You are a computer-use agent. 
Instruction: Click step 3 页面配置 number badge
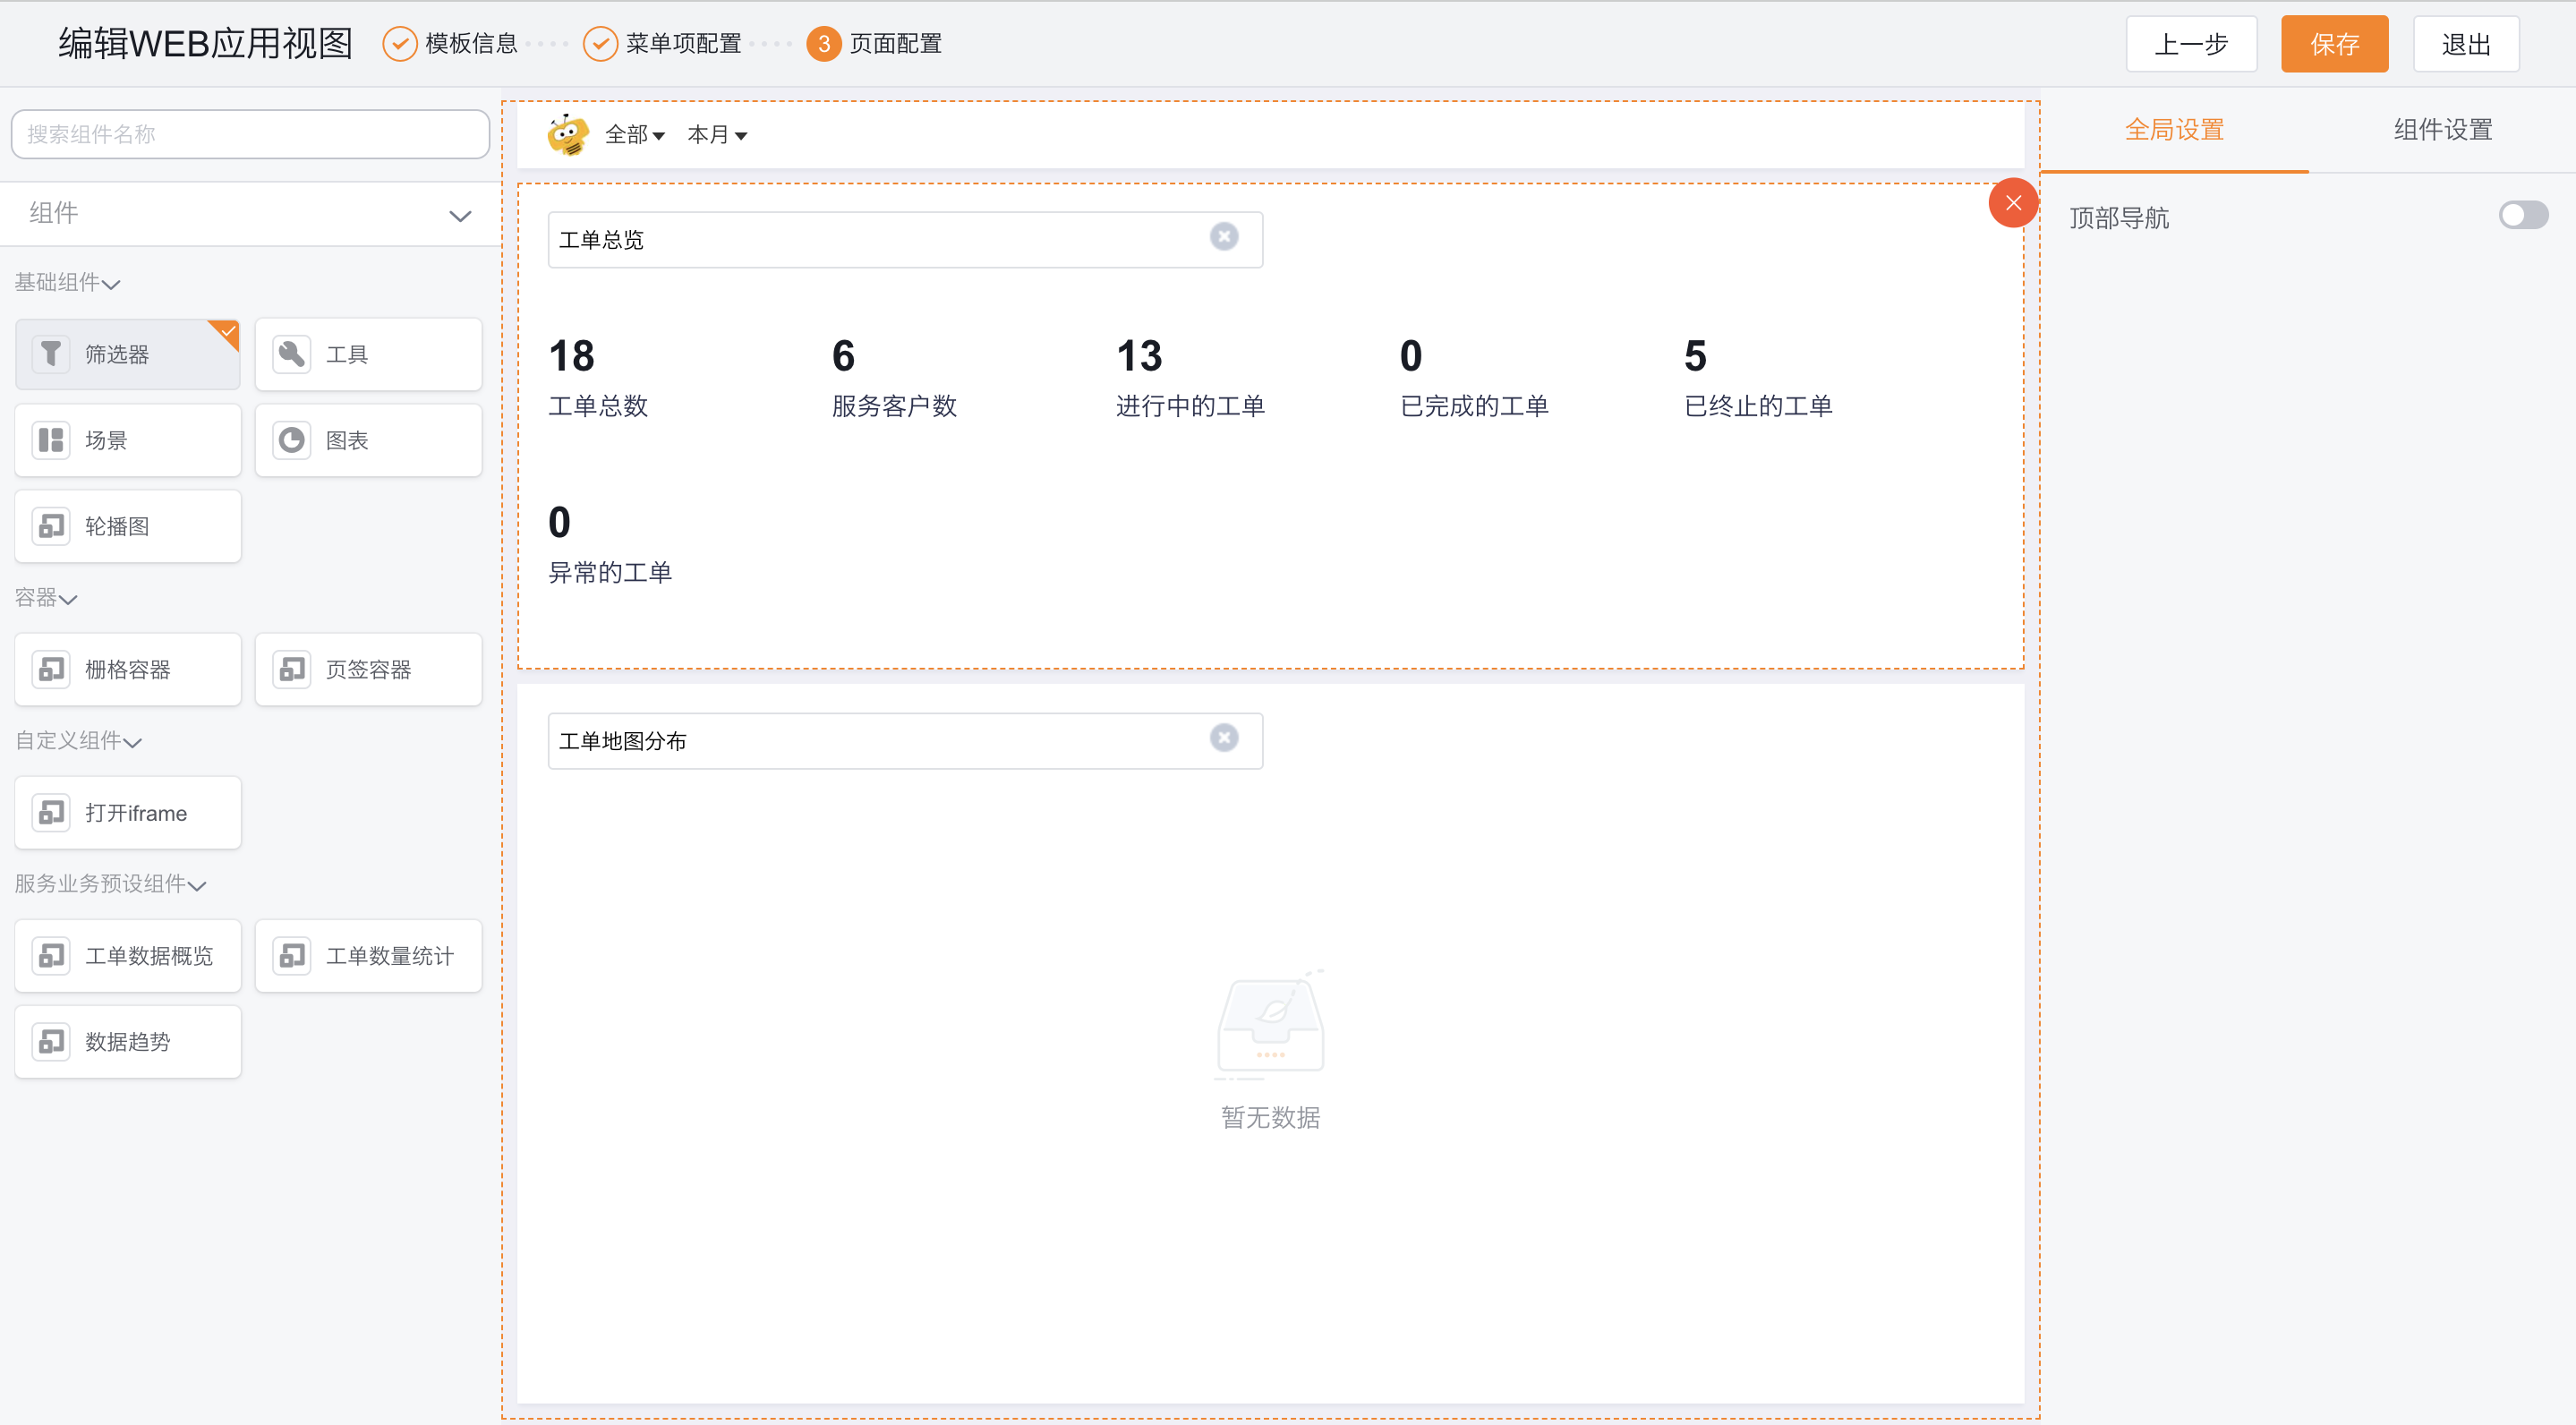824,44
